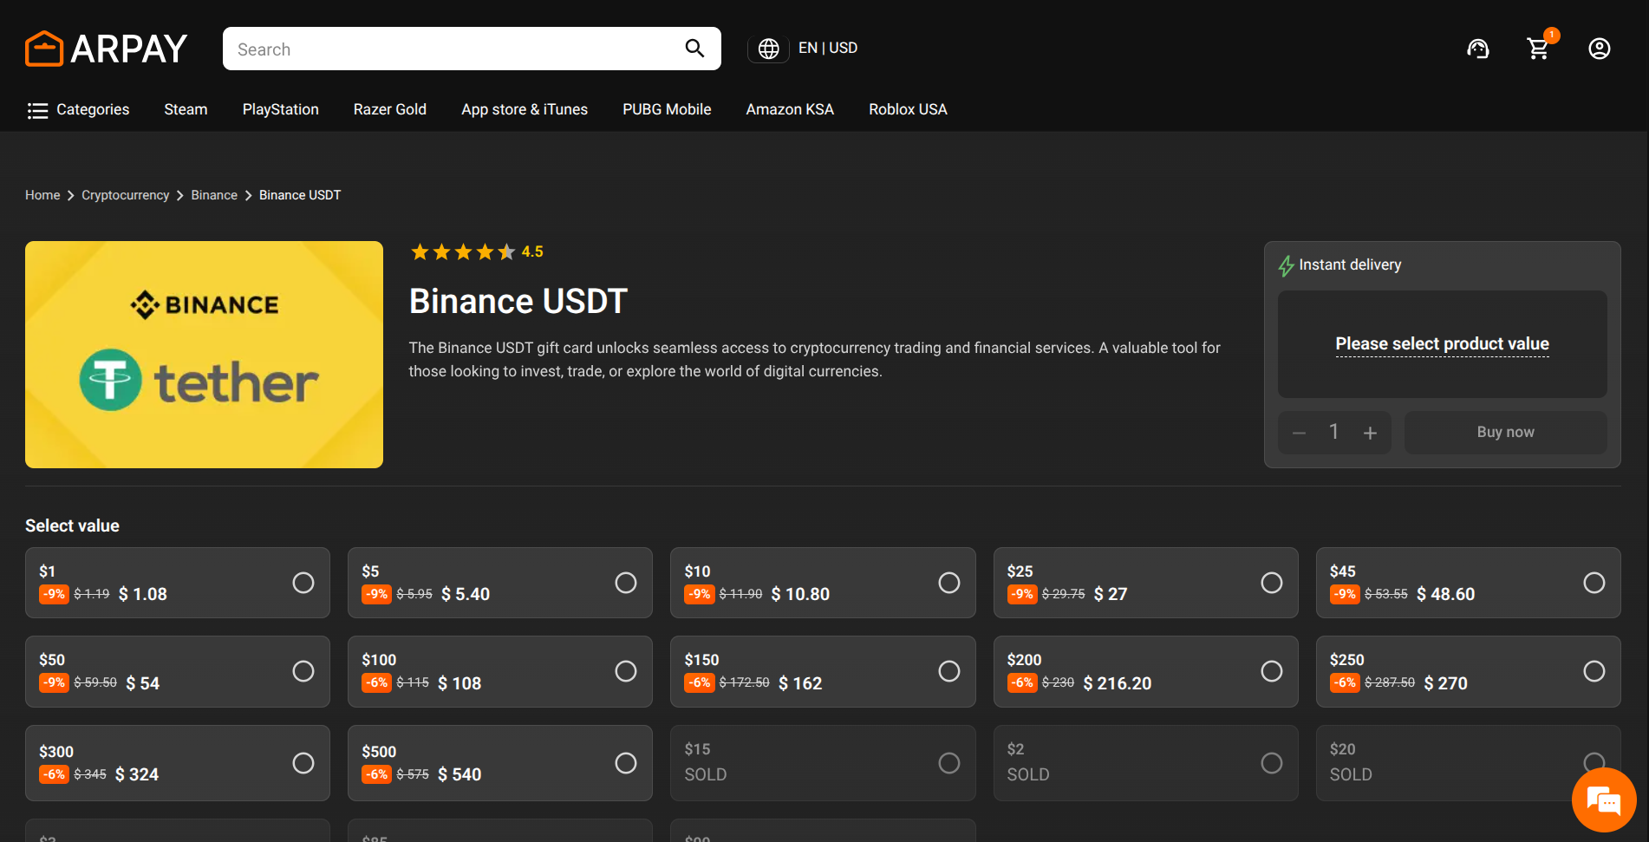Go to App store & iTunes

coord(525,109)
